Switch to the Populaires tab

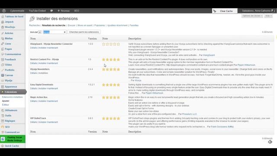100,26
